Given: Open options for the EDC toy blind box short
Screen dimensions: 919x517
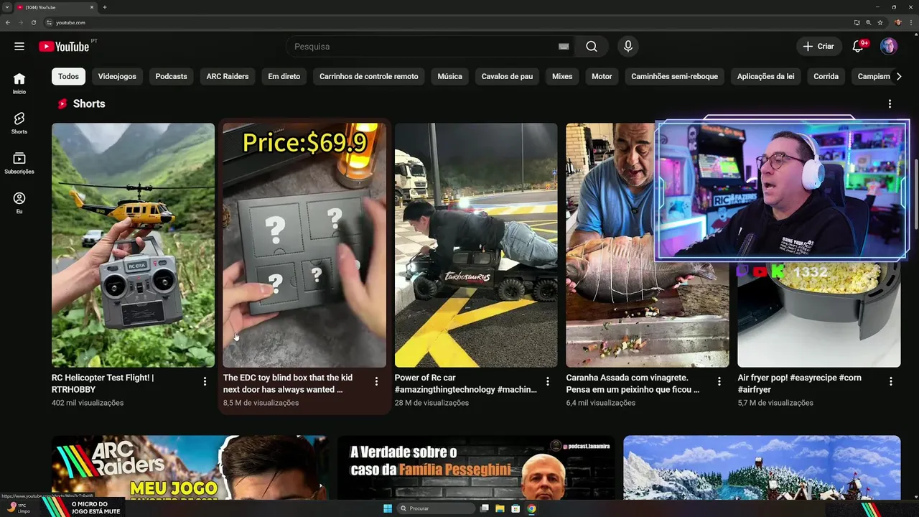Looking at the screenshot, I should (376, 381).
